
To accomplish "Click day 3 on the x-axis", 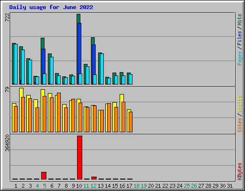I will (30, 186).
